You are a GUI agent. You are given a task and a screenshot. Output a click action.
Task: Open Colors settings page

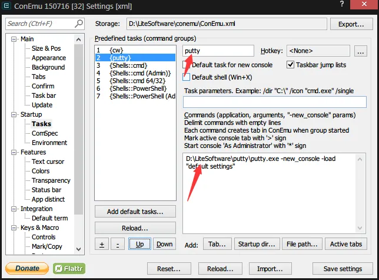pos(41,171)
